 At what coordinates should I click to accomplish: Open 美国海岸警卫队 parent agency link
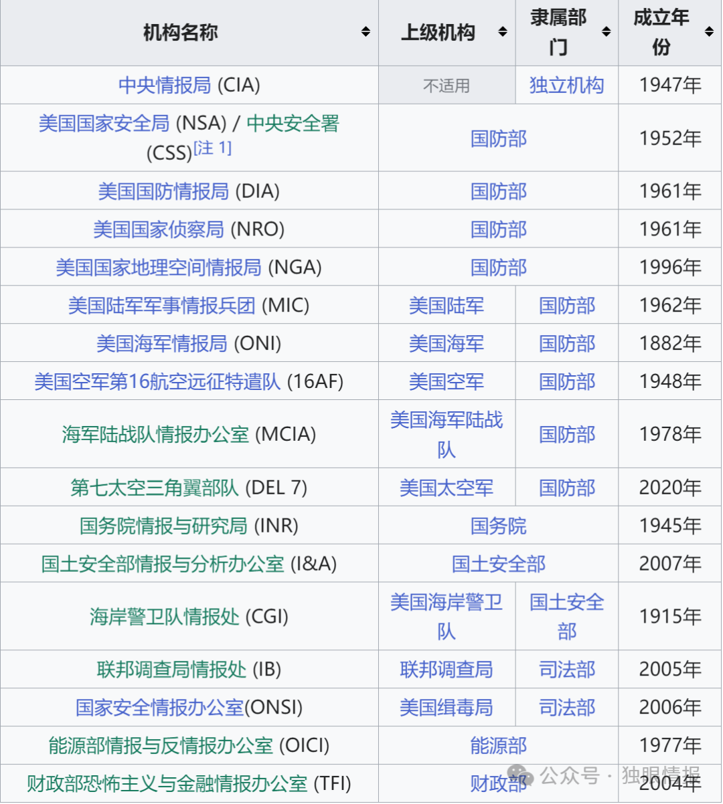[447, 617]
